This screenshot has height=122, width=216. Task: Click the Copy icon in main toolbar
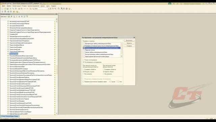pyautogui.click(x=13, y=9)
